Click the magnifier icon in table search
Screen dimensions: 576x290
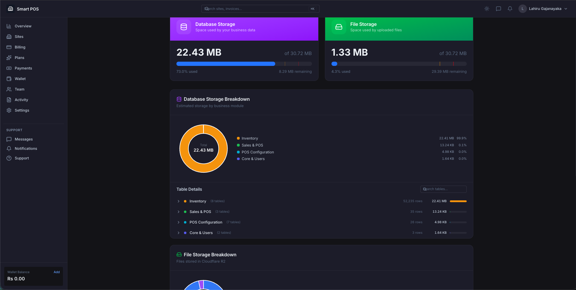(x=425, y=189)
